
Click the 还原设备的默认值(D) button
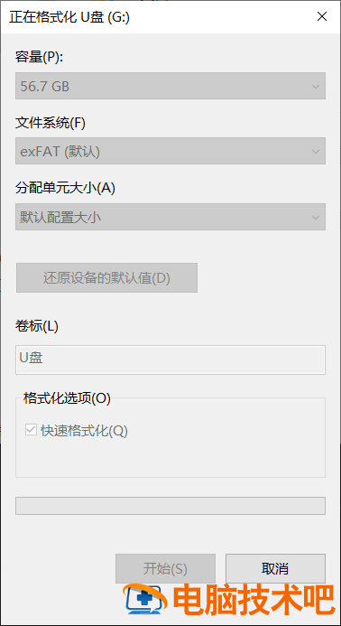click(x=106, y=277)
